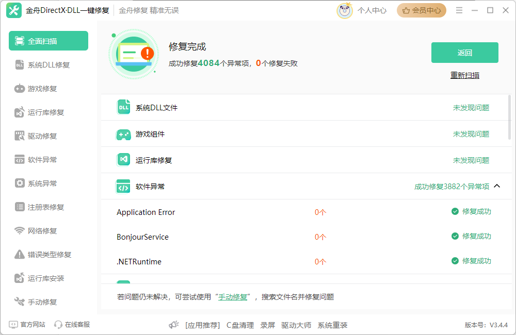Select 运行库安装 in the sidebar
Image resolution: width=516 pixels, height=335 pixels.
[48, 278]
